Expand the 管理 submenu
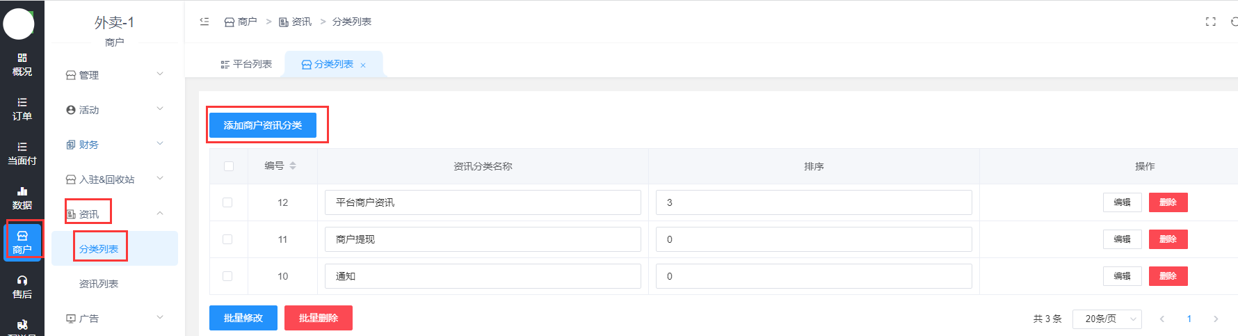 (115, 74)
